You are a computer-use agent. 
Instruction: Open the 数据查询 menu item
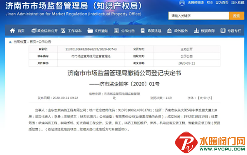(207, 31)
